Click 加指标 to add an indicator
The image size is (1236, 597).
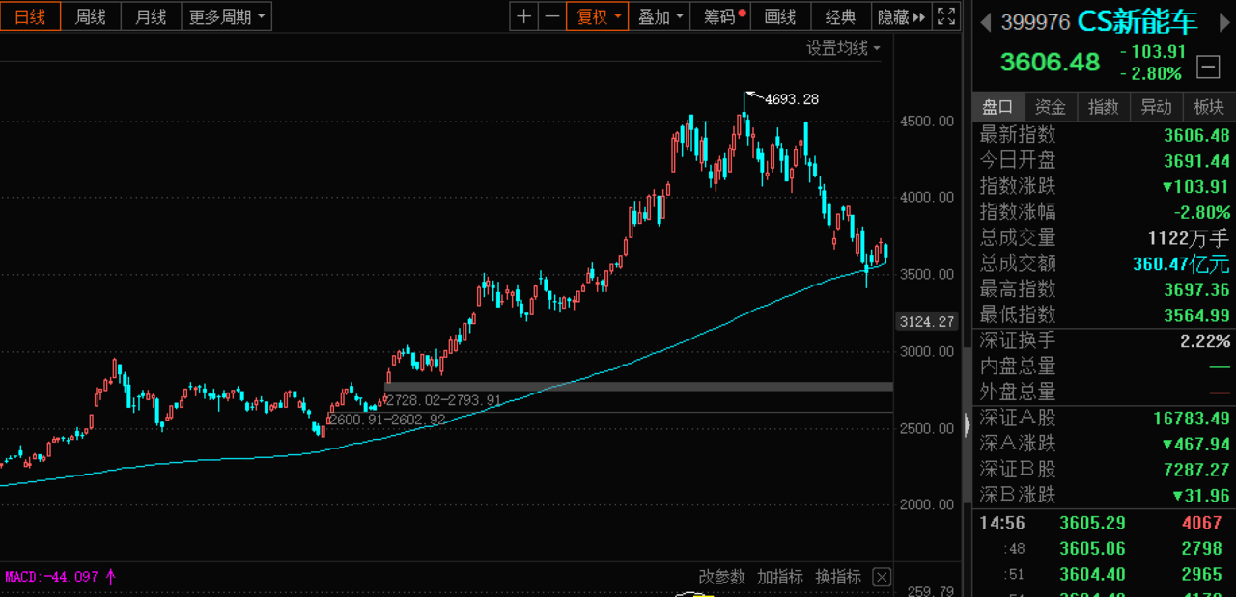tap(780, 577)
